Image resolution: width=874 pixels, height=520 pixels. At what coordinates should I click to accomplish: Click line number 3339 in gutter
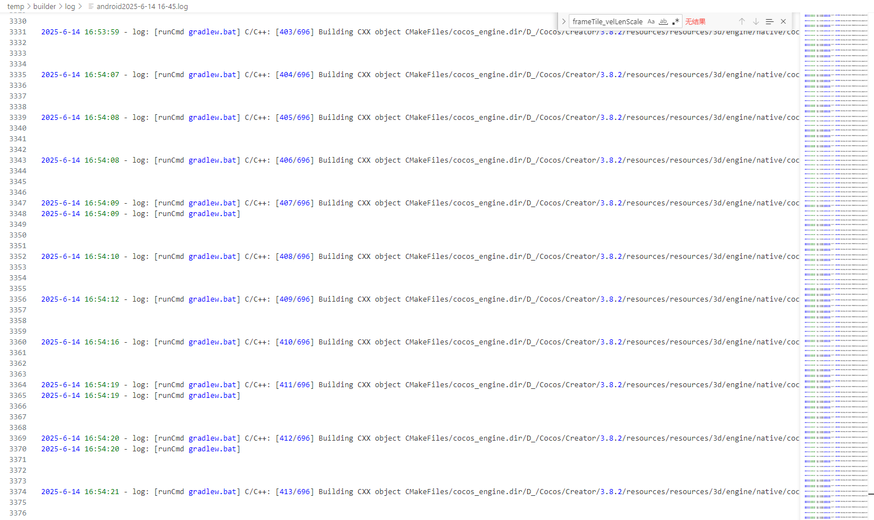click(18, 118)
